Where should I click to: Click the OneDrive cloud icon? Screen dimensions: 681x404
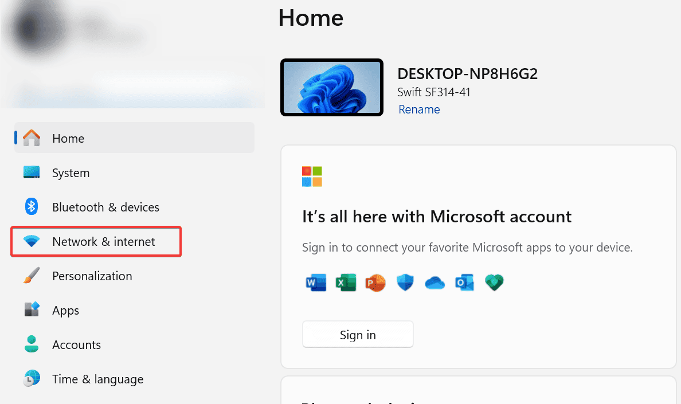tap(435, 282)
